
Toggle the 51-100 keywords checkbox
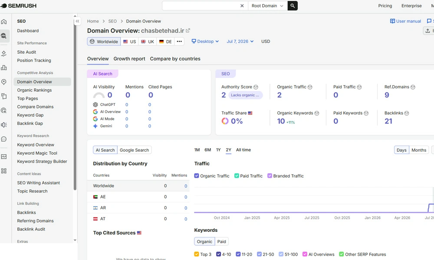(281, 254)
